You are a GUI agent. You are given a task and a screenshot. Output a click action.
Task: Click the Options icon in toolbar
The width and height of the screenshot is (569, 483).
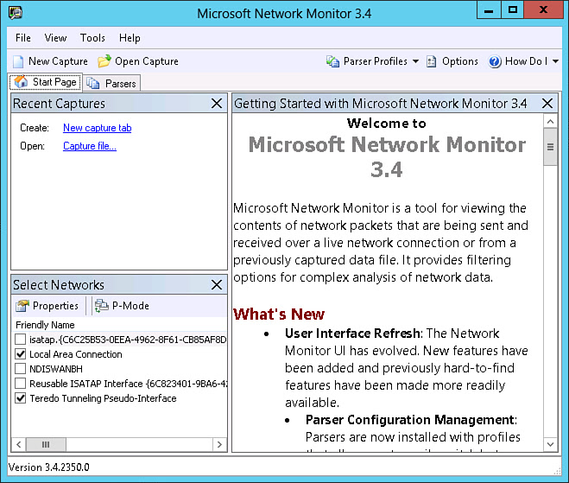431,61
